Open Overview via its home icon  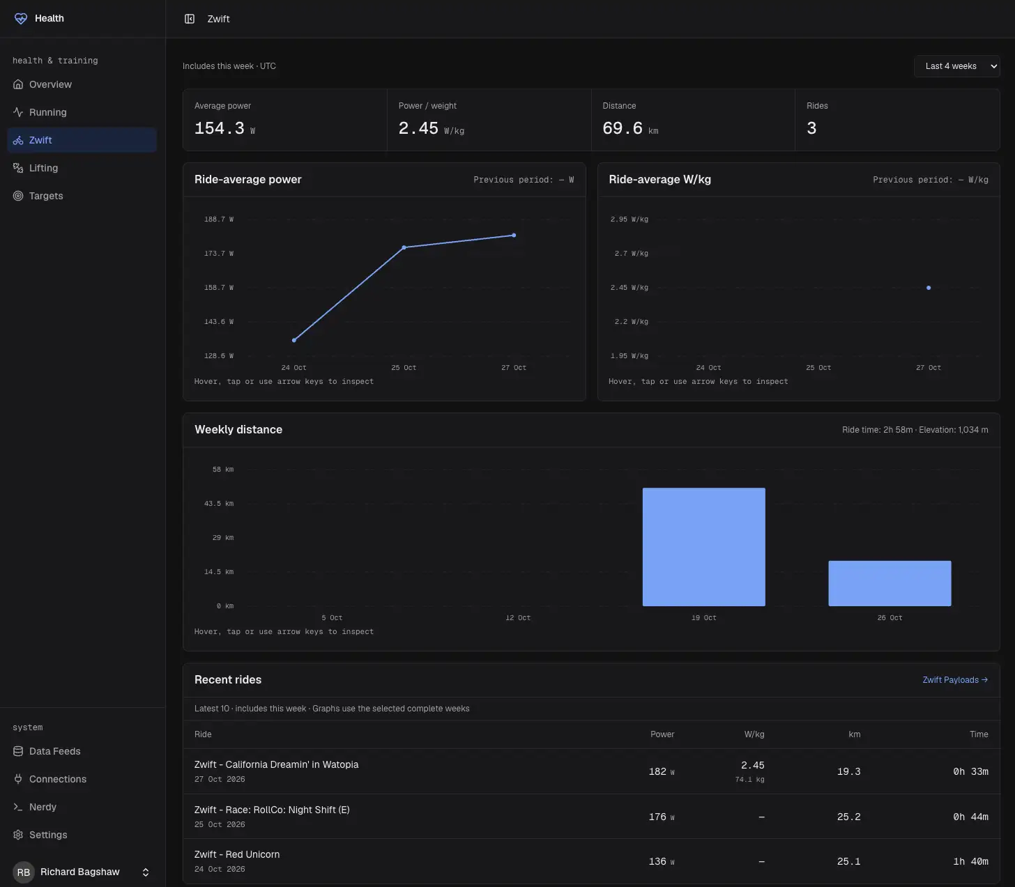pyautogui.click(x=18, y=84)
